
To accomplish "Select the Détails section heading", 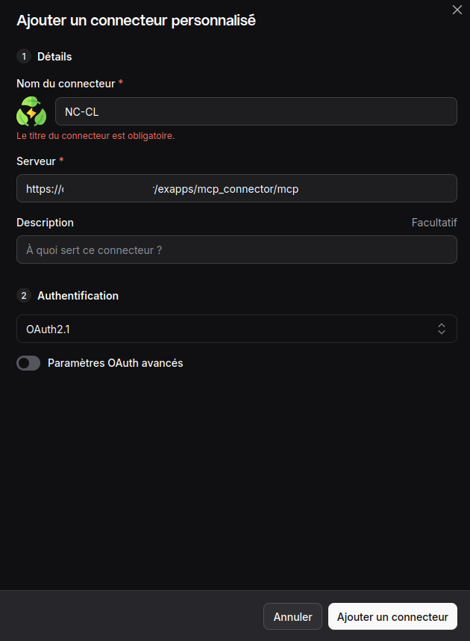I will [x=54, y=57].
